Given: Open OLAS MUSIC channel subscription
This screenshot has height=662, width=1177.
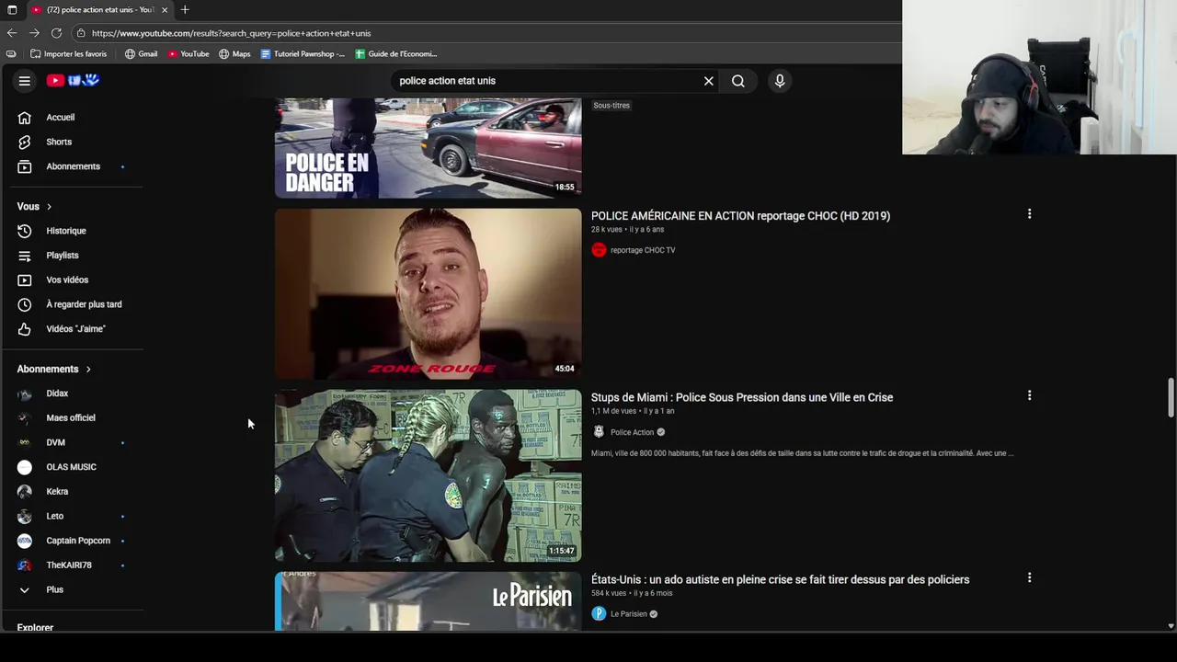Looking at the screenshot, I should pos(73,467).
